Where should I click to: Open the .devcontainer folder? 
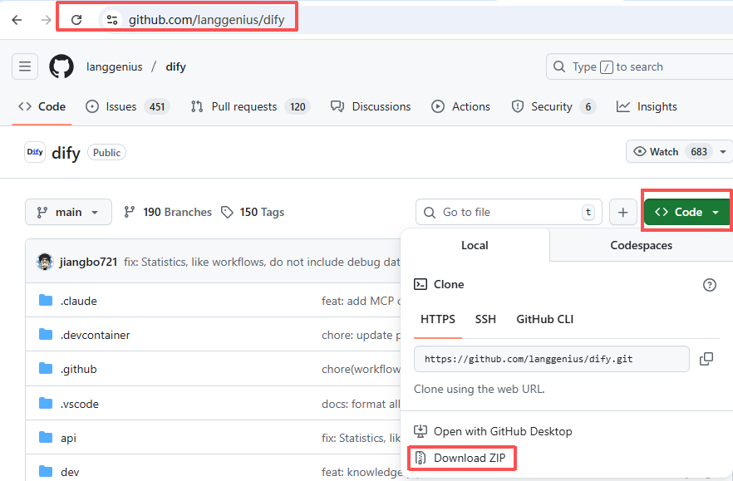pyautogui.click(x=95, y=335)
